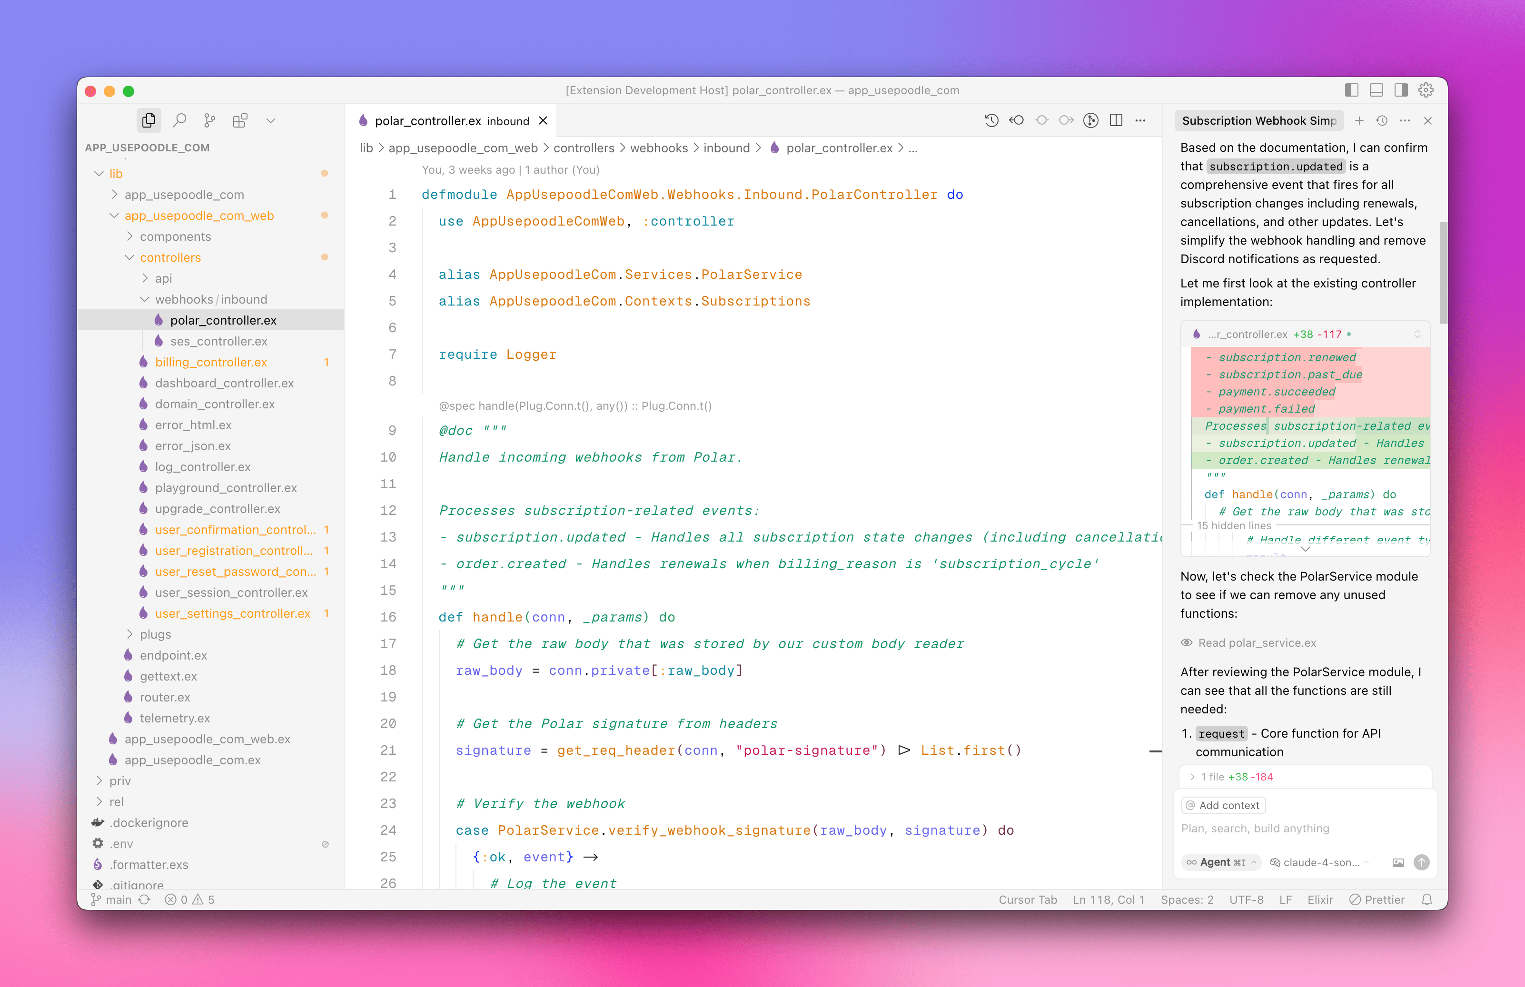Toggle the bottom panel layout button

(1376, 90)
